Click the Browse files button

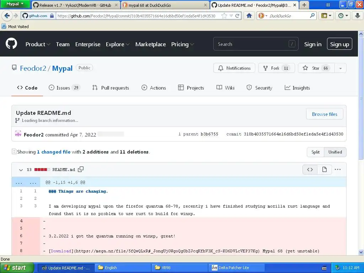(x=325, y=114)
